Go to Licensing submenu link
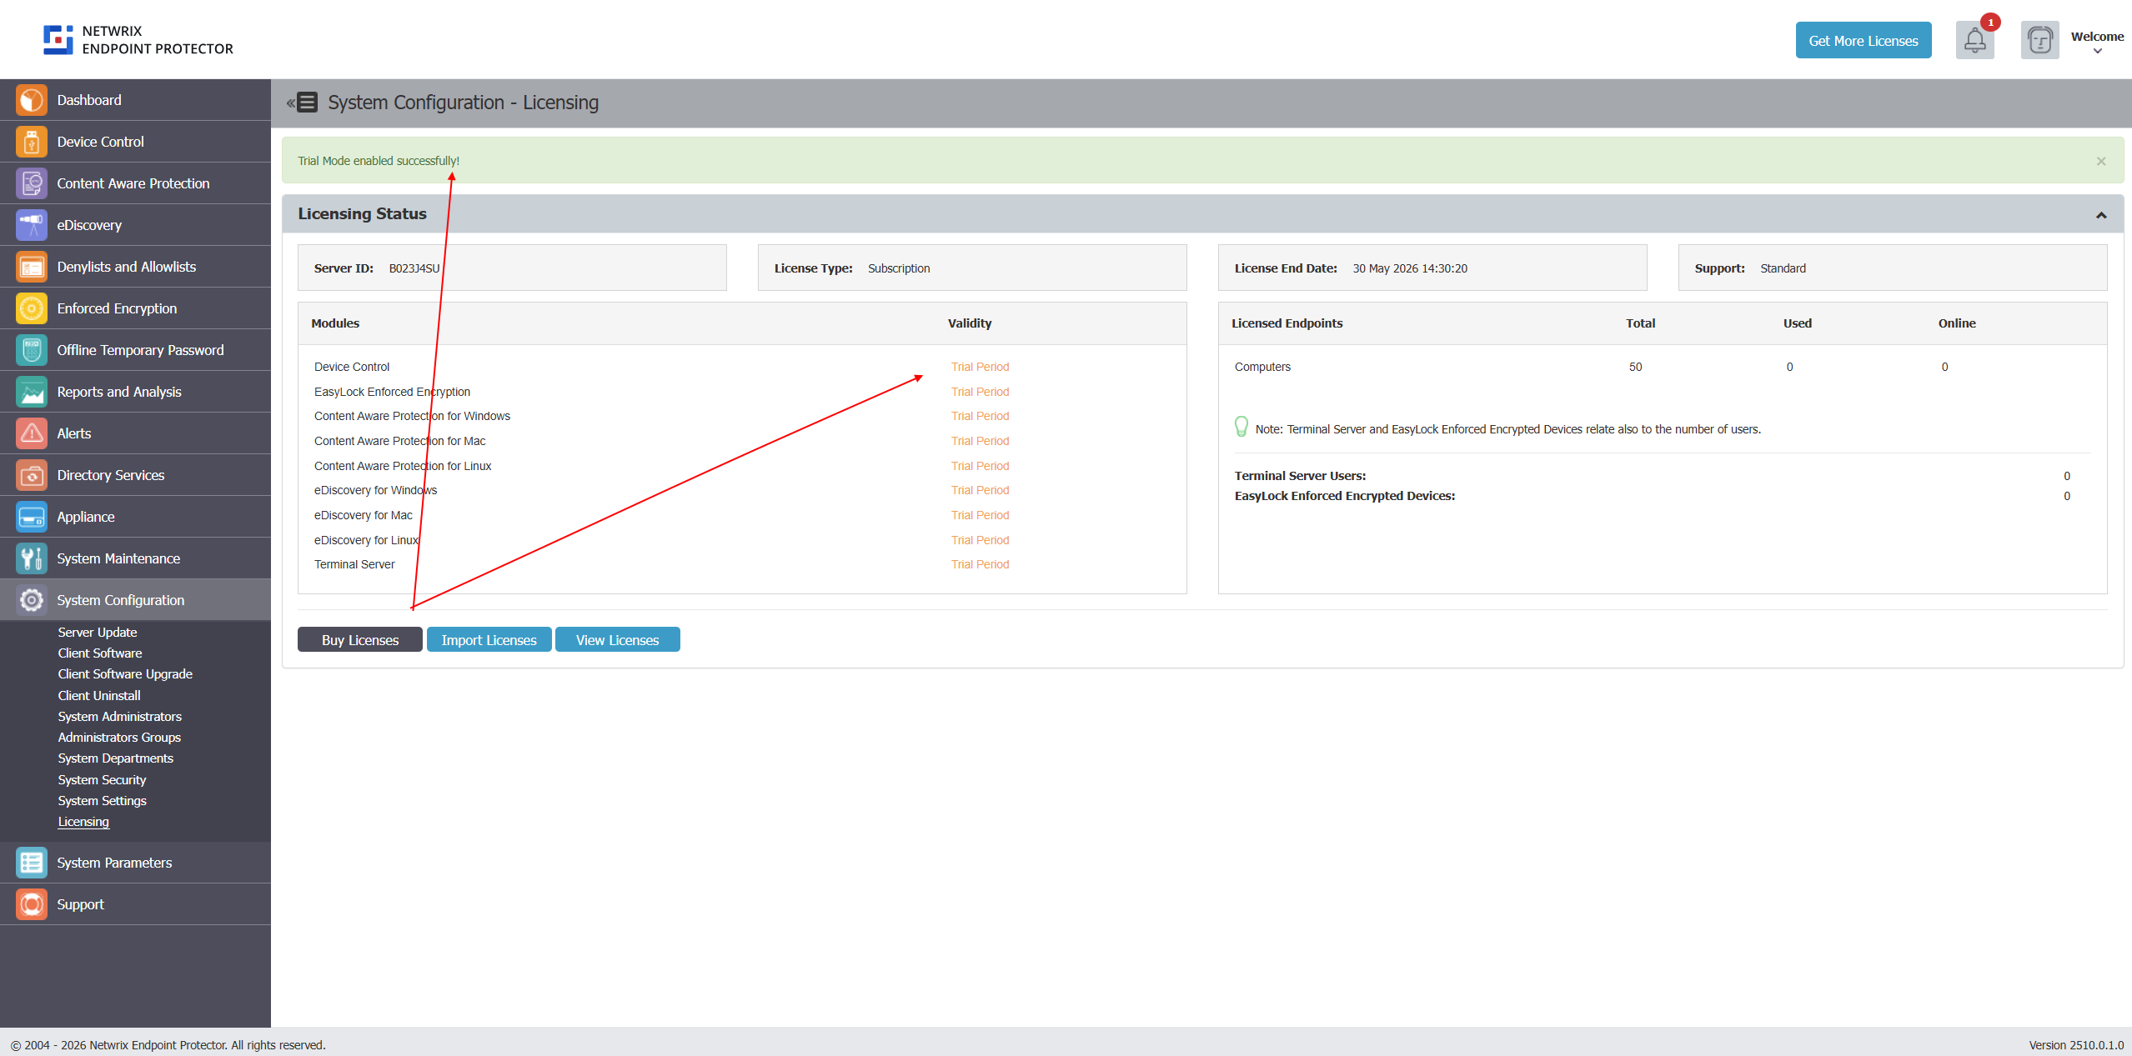This screenshot has height=1056, width=2132. [83, 822]
